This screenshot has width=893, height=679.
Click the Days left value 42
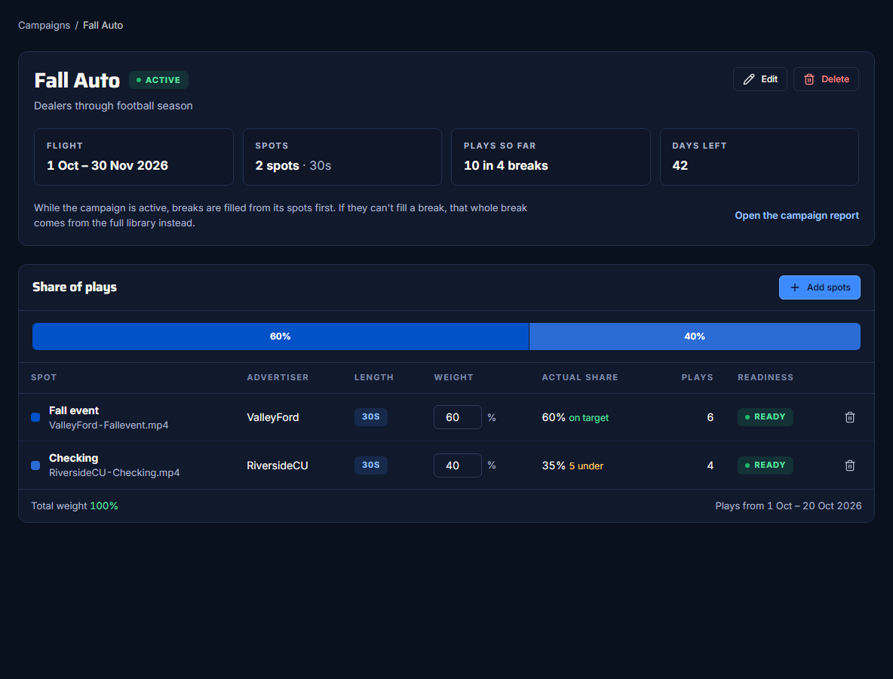coord(680,165)
